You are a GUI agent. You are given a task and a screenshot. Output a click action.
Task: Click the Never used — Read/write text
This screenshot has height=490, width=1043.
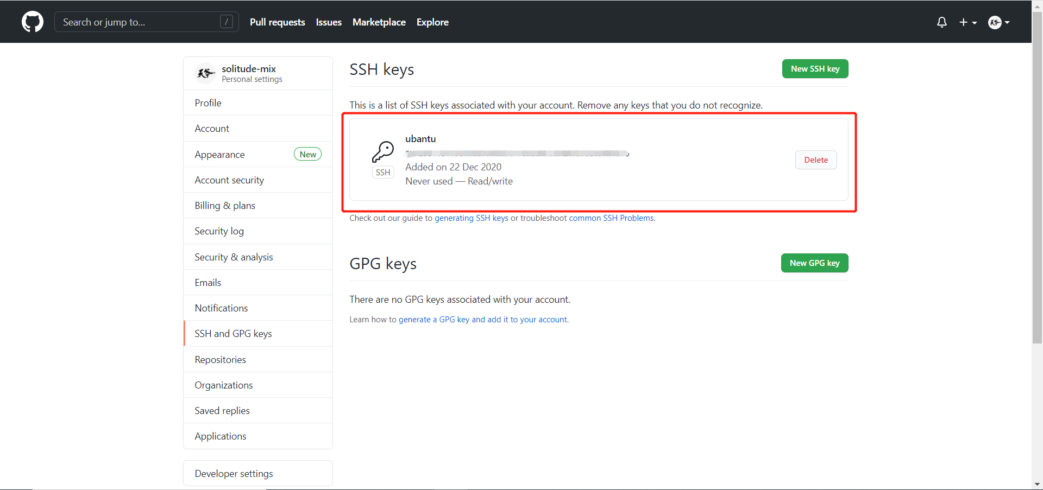tap(459, 181)
